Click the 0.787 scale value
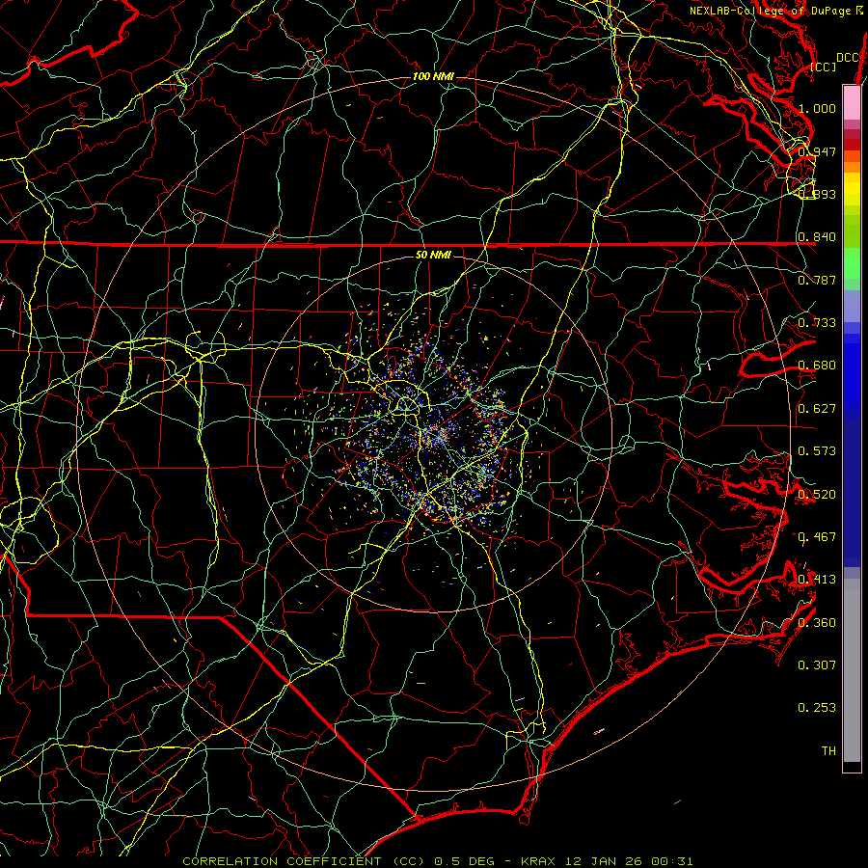Viewport: 868px width, 868px height. (817, 280)
